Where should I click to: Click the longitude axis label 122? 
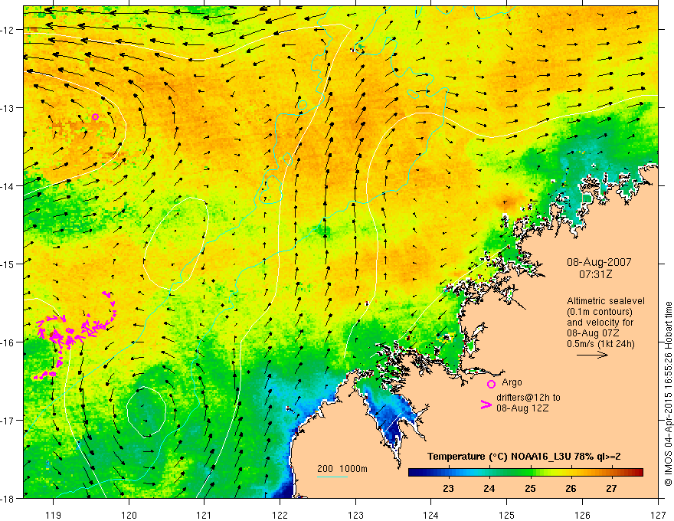click(x=280, y=515)
